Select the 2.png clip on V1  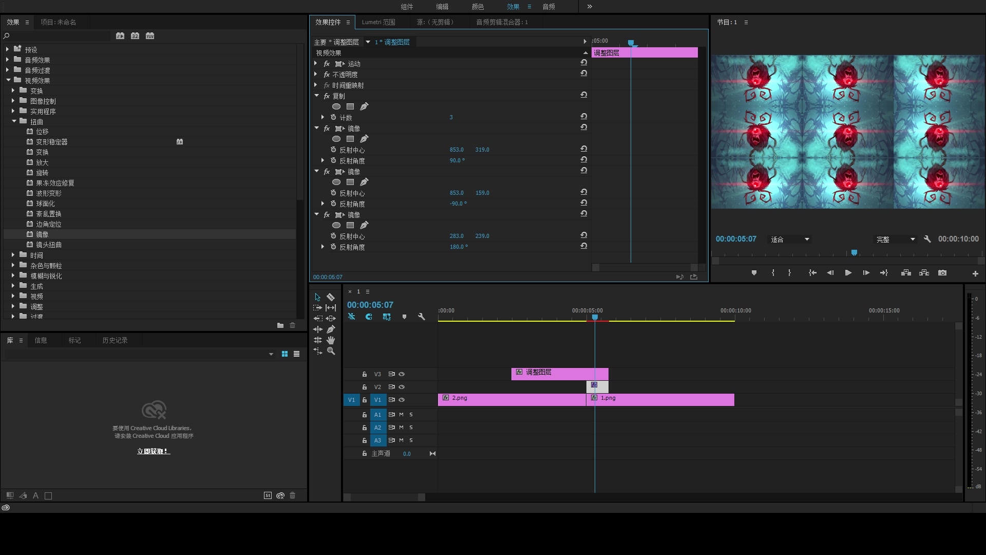511,400
